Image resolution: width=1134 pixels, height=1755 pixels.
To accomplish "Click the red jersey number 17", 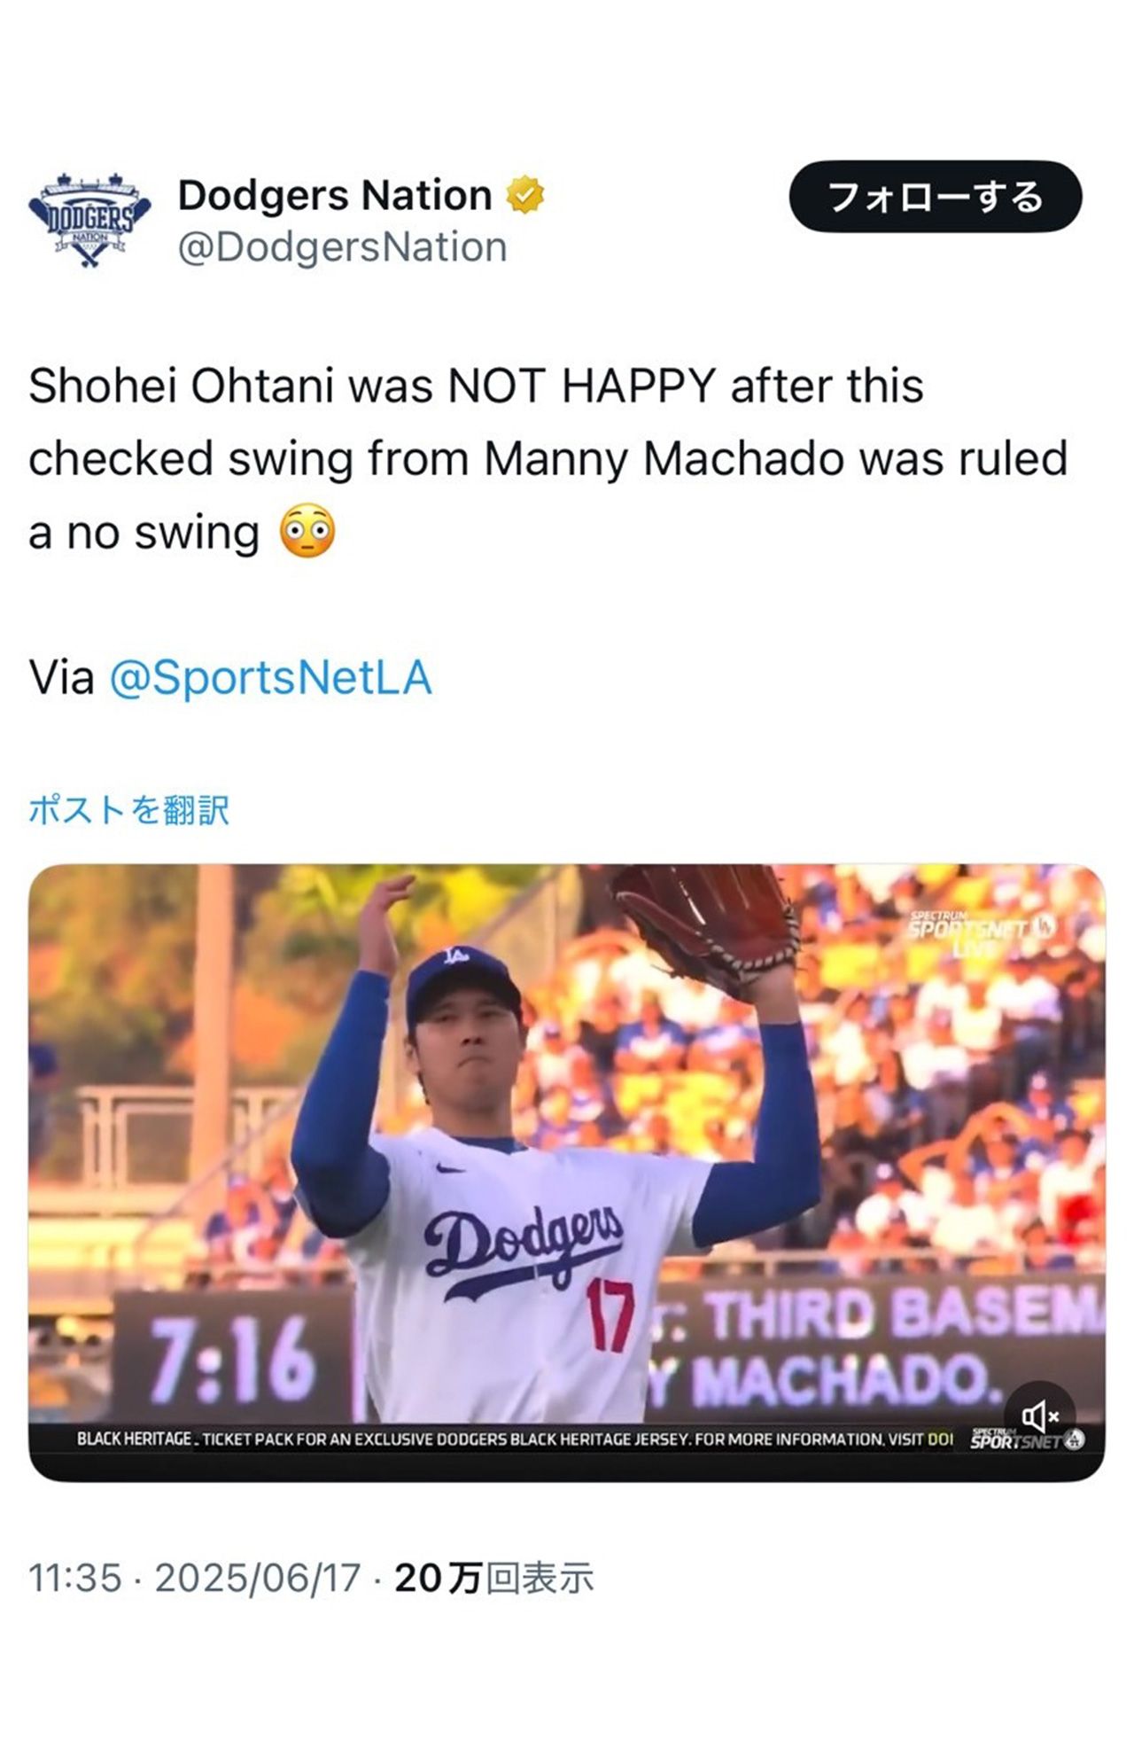I will click(x=610, y=1314).
